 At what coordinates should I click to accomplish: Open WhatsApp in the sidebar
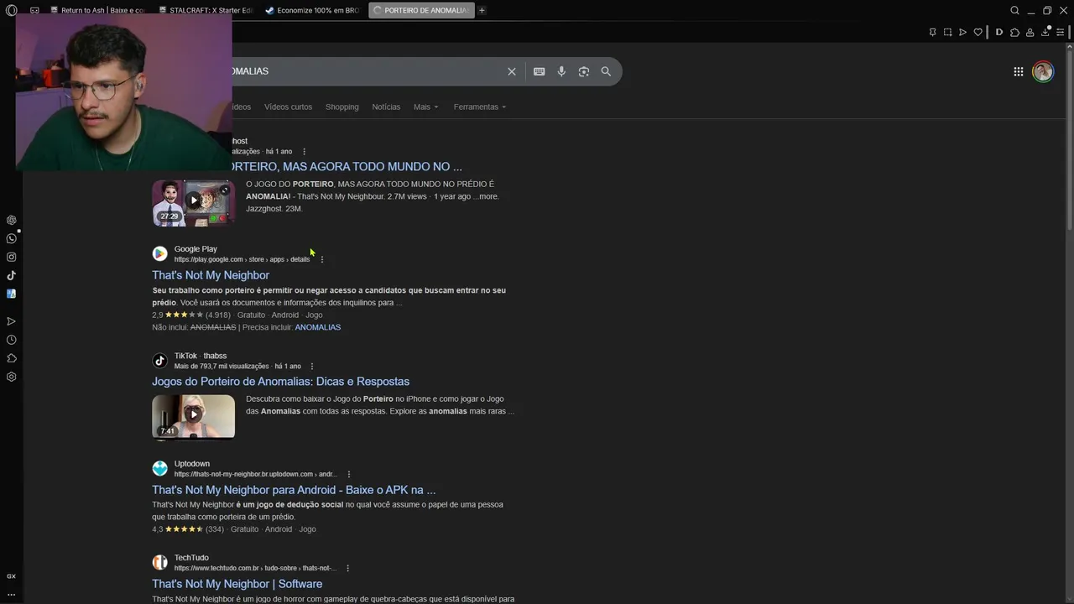click(x=11, y=238)
